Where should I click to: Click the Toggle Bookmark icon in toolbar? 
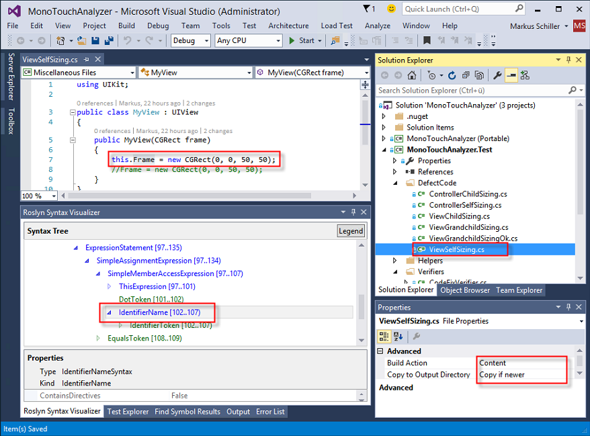(427, 40)
